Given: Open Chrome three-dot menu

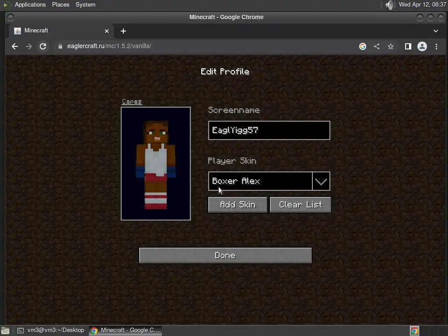Looking at the screenshot, I should tap(436, 46).
